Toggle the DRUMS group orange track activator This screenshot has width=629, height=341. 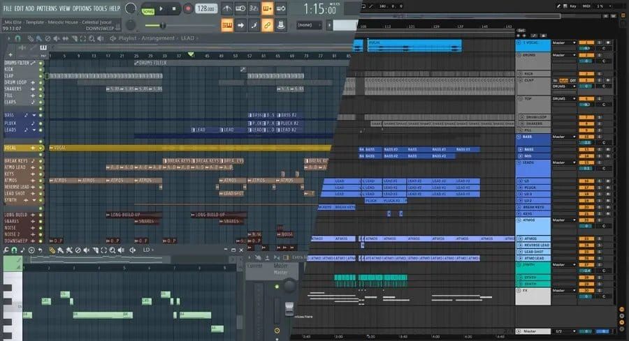click(586, 55)
